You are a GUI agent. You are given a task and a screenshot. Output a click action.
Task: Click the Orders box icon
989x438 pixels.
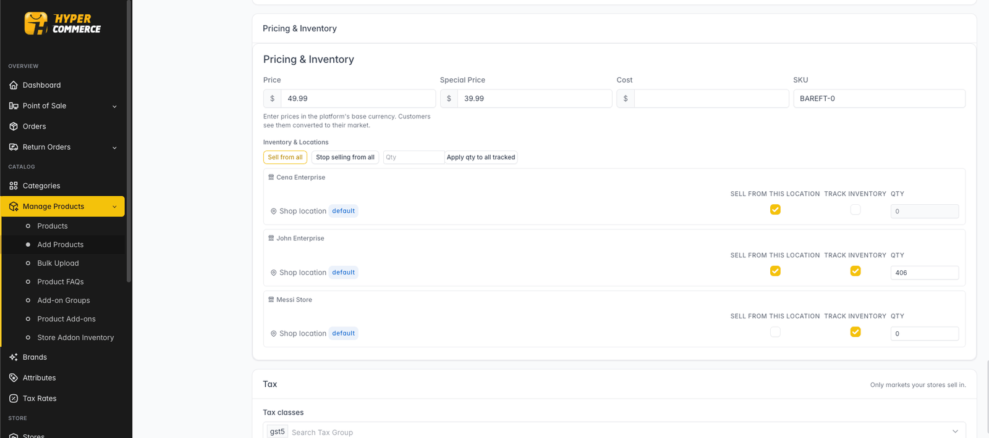coord(14,126)
